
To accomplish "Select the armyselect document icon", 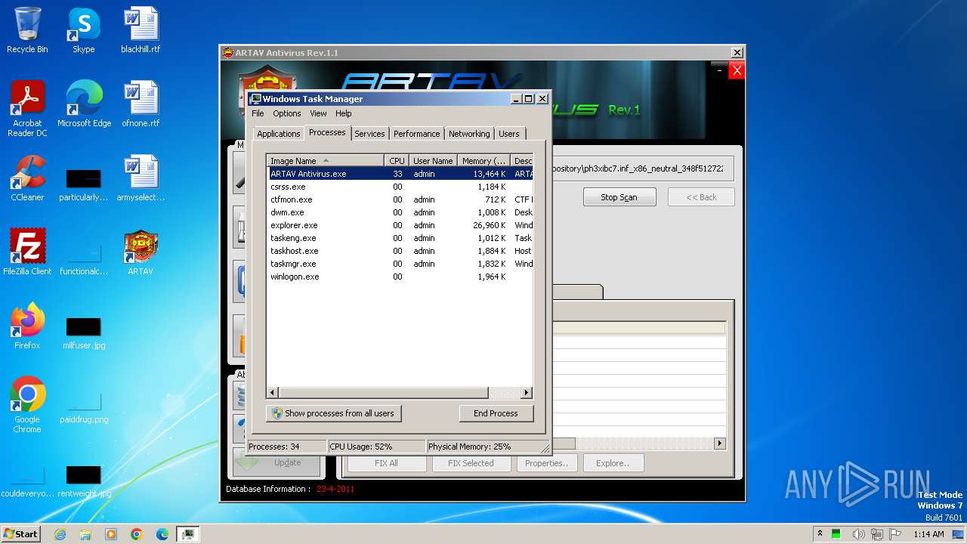I will click(x=141, y=178).
